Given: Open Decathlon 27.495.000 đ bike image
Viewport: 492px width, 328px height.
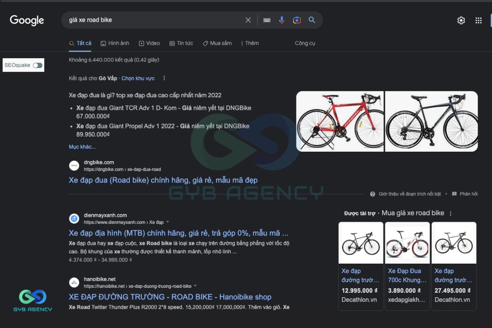Looking at the screenshot, I should [454, 244].
